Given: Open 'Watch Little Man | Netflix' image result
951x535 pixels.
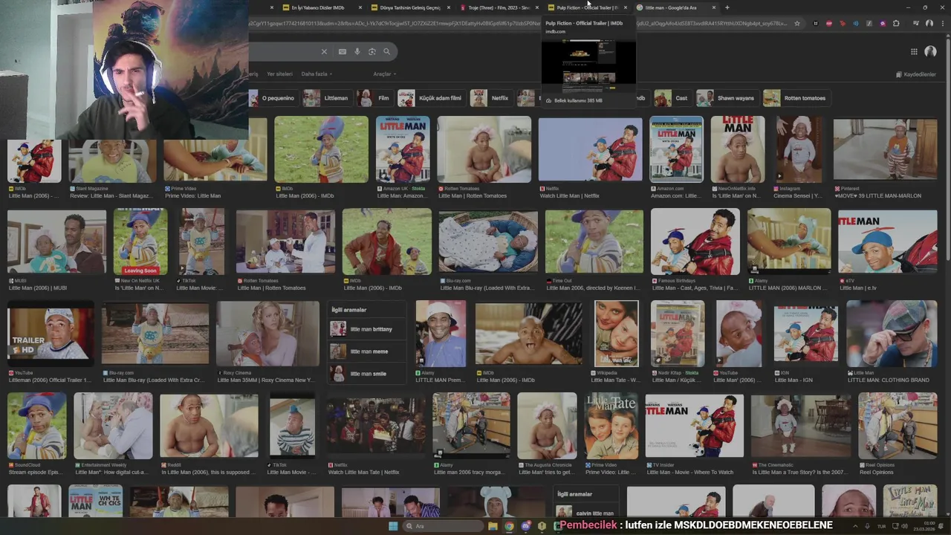Looking at the screenshot, I should coord(590,149).
